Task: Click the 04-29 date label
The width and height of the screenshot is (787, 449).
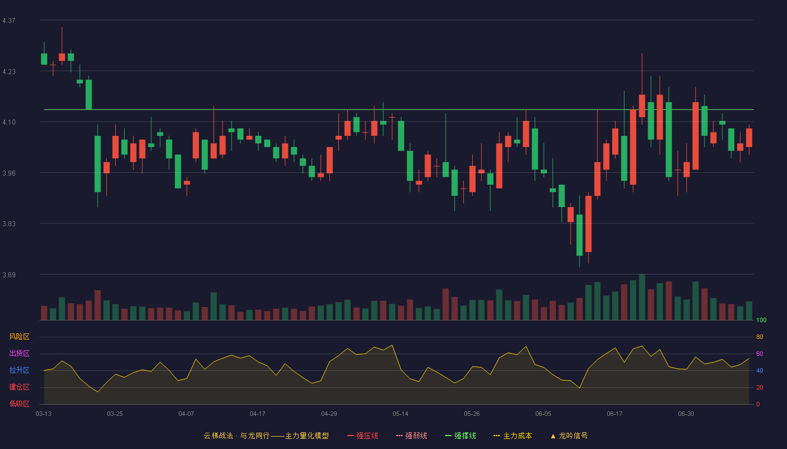Action: (x=329, y=414)
